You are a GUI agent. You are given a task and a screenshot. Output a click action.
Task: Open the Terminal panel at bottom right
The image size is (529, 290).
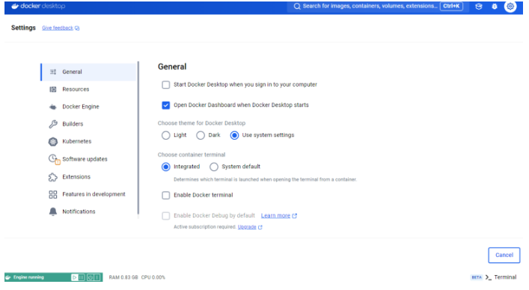pos(505,277)
